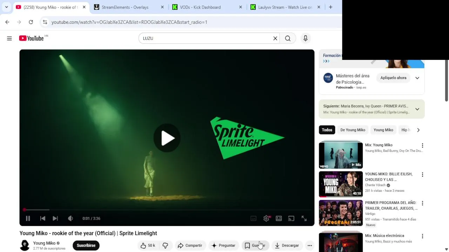Switch to theater mode in the player

tap(279, 218)
